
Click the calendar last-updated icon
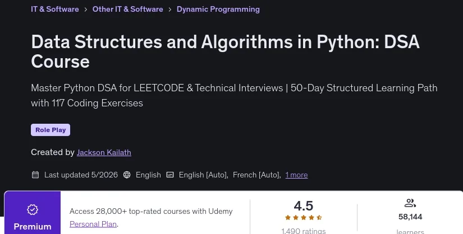[35, 175]
